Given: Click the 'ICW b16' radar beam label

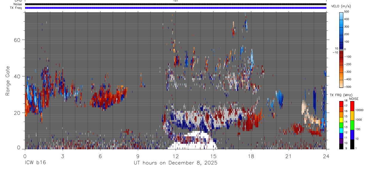Looking at the screenshot, I should [35, 163].
